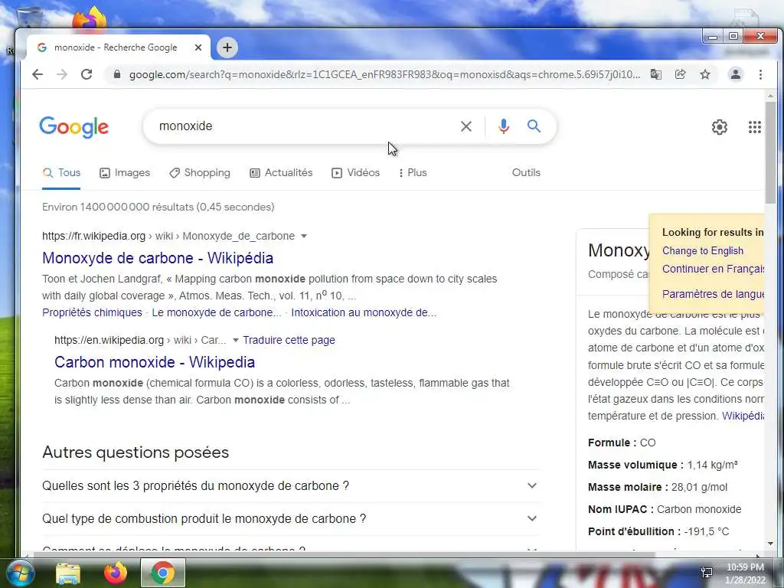Click the share page icon in address bar
The width and height of the screenshot is (784, 588).
680,74
